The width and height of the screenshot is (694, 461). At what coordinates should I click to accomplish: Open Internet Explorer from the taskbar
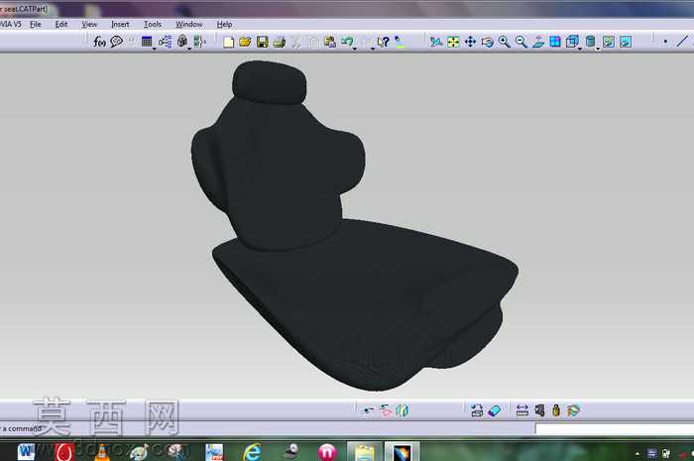pyautogui.click(x=252, y=452)
